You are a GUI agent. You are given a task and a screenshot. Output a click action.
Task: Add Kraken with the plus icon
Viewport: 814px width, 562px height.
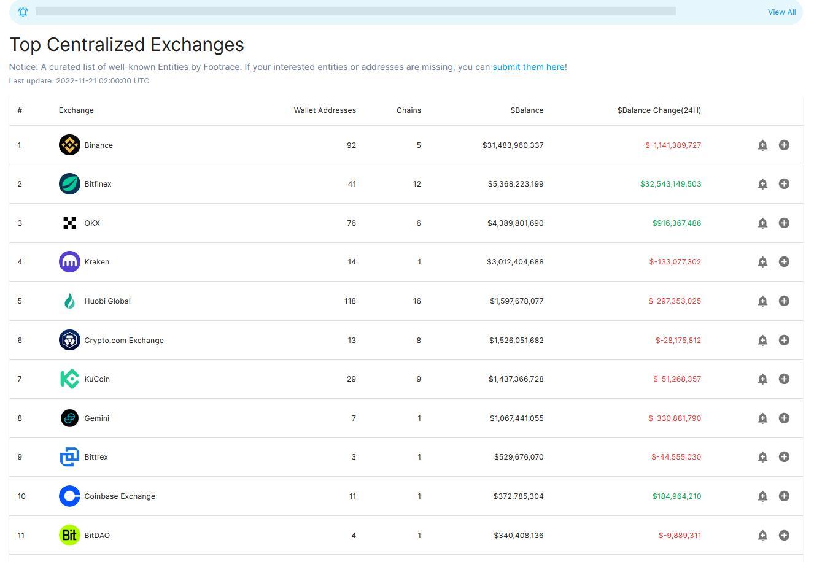coord(784,262)
